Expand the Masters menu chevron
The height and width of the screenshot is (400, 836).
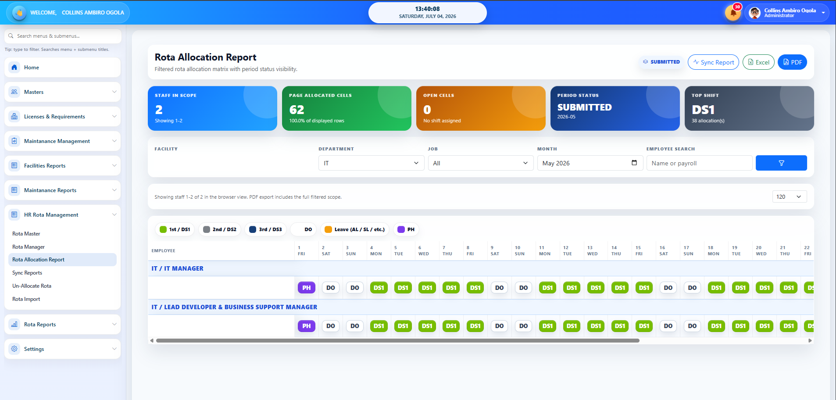pos(114,92)
